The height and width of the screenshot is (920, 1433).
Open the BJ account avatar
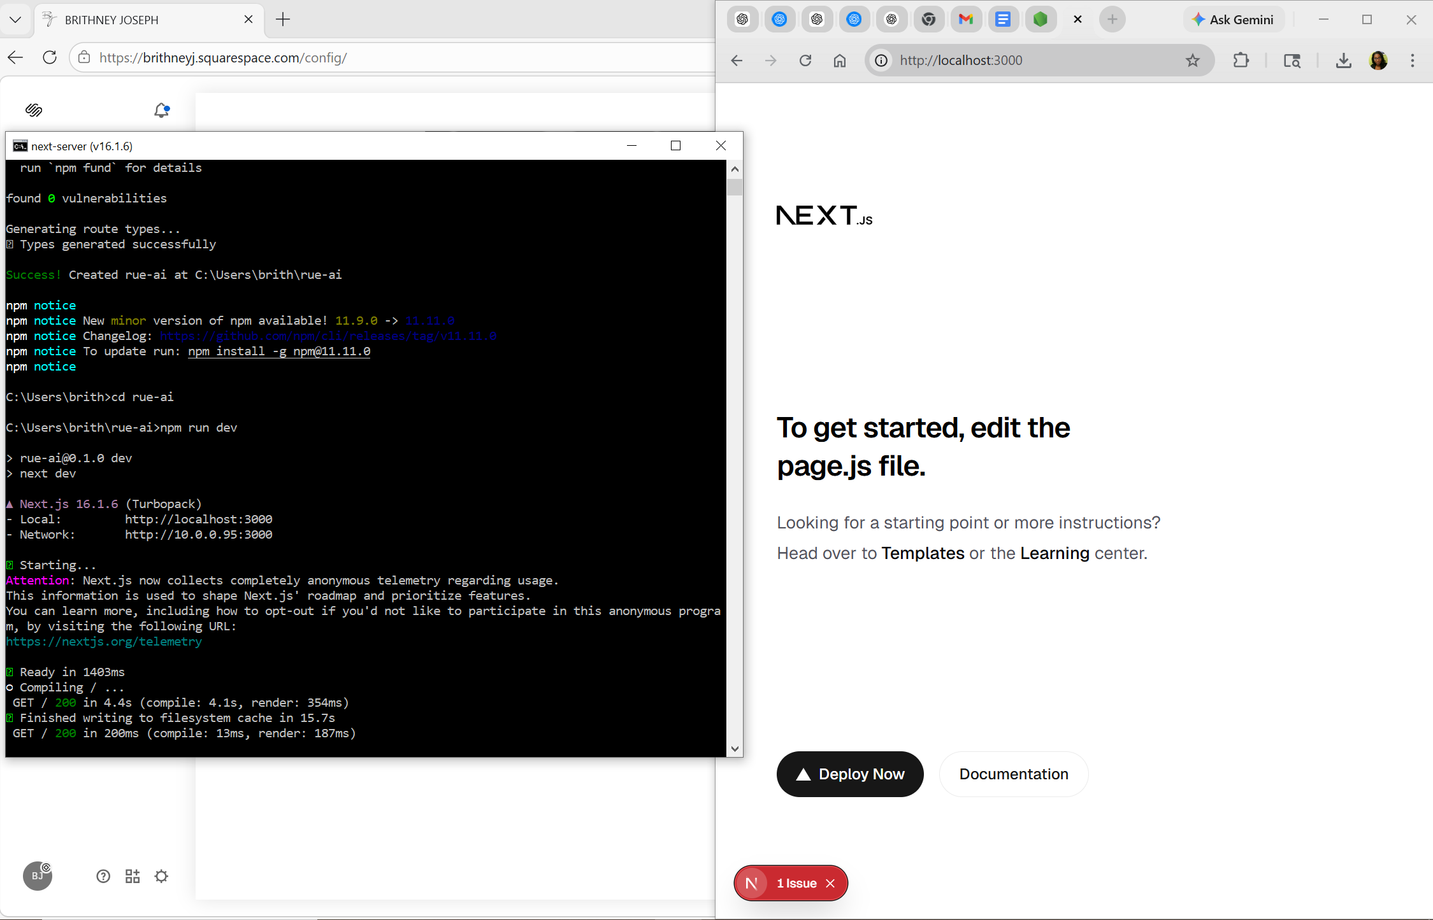coord(38,877)
